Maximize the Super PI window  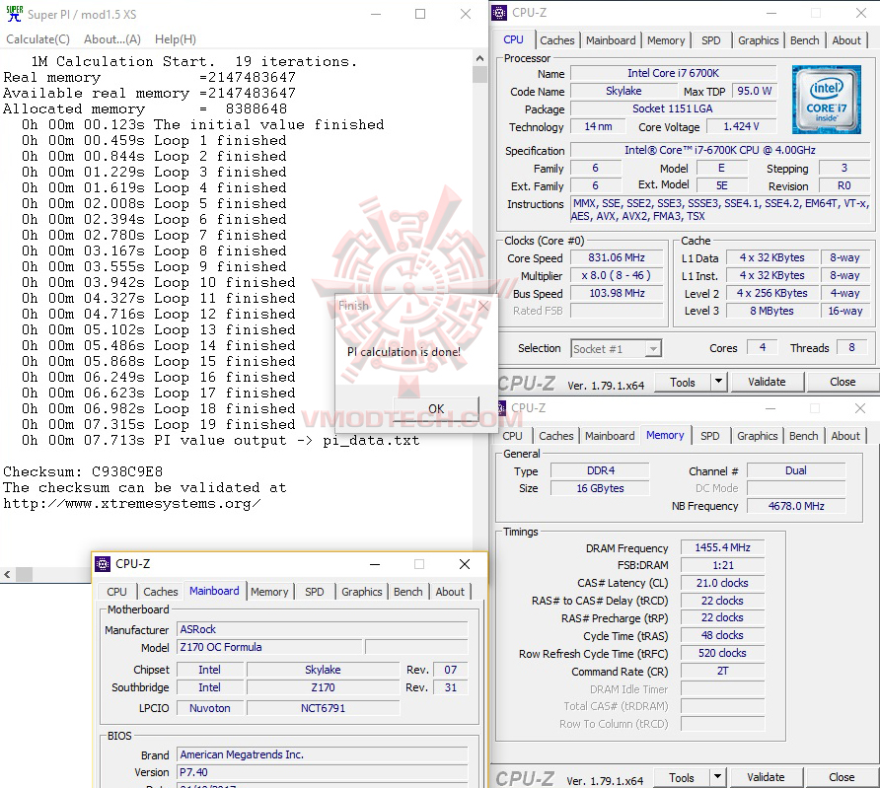420,14
